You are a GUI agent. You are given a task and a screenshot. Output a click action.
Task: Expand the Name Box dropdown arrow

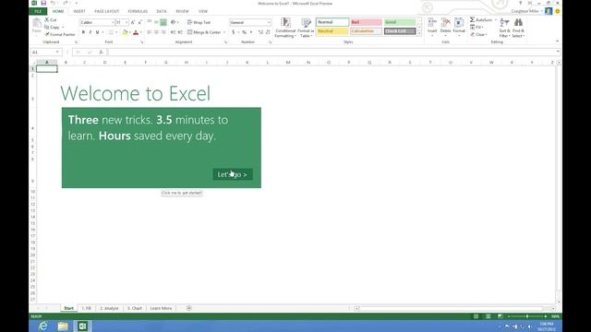57,53
